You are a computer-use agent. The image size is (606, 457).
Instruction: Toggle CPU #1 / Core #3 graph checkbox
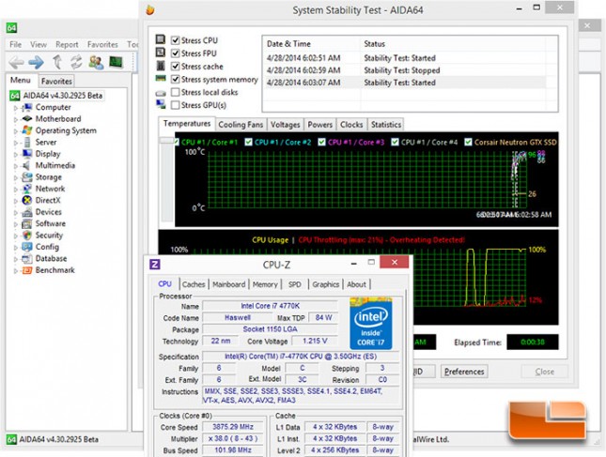pyautogui.click(x=321, y=142)
